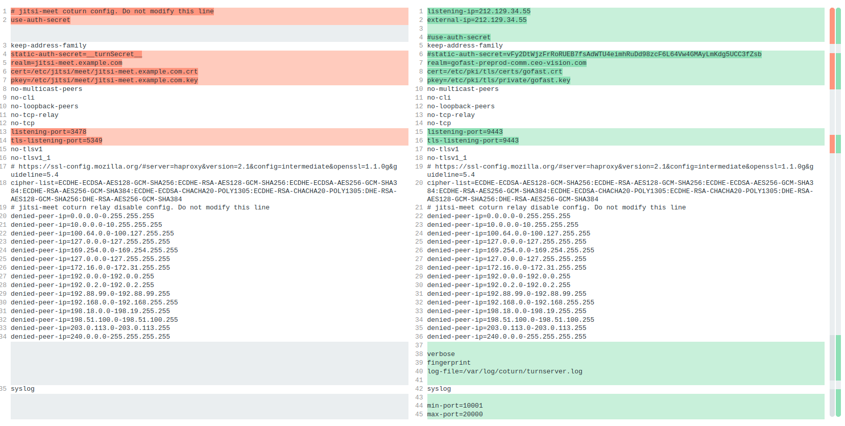Viewport: 845px width, 426px height.
Task: Click line 33 'denied-peer-ip=198.18.0.0-198.19.255.255'
Action: (x=507, y=311)
